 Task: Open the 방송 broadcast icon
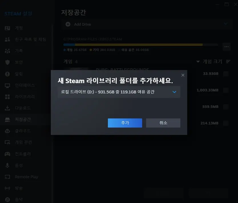(x=8, y=188)
